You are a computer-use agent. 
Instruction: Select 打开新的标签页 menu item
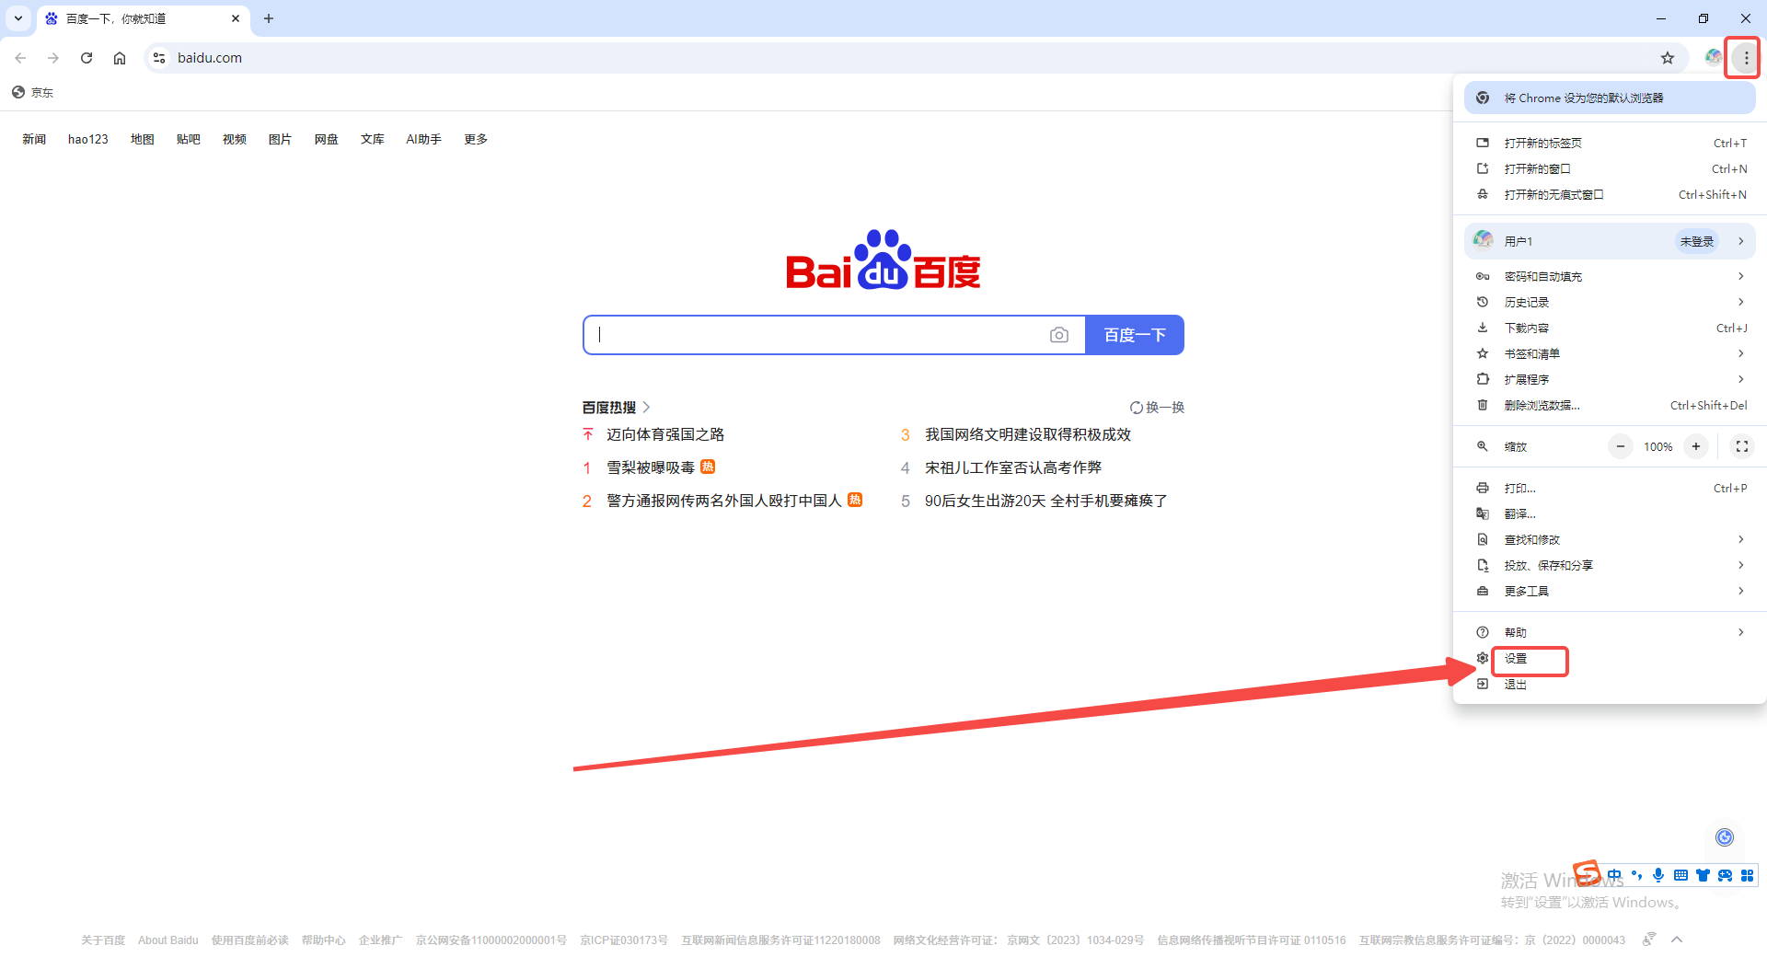[1610, 143]
